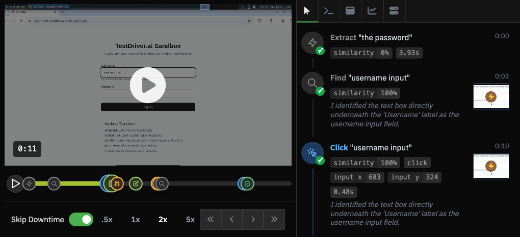Click the "click" action badge
The height and width of the screenshot is (237, 520).
(x=417, y=163)
